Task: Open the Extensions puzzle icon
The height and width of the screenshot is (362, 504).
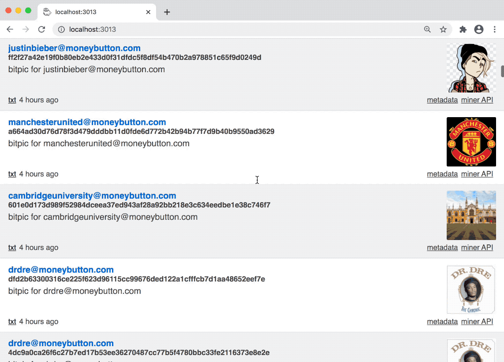Action: click(463, 29)
